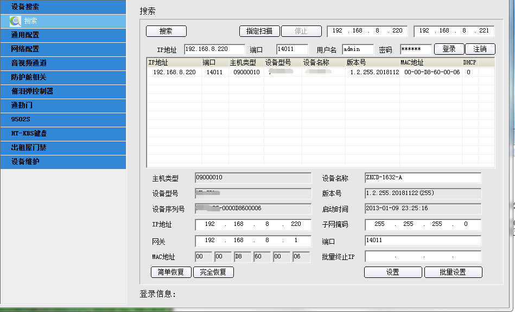Click the MAC地址 octet box D8

tap(243, 257)
